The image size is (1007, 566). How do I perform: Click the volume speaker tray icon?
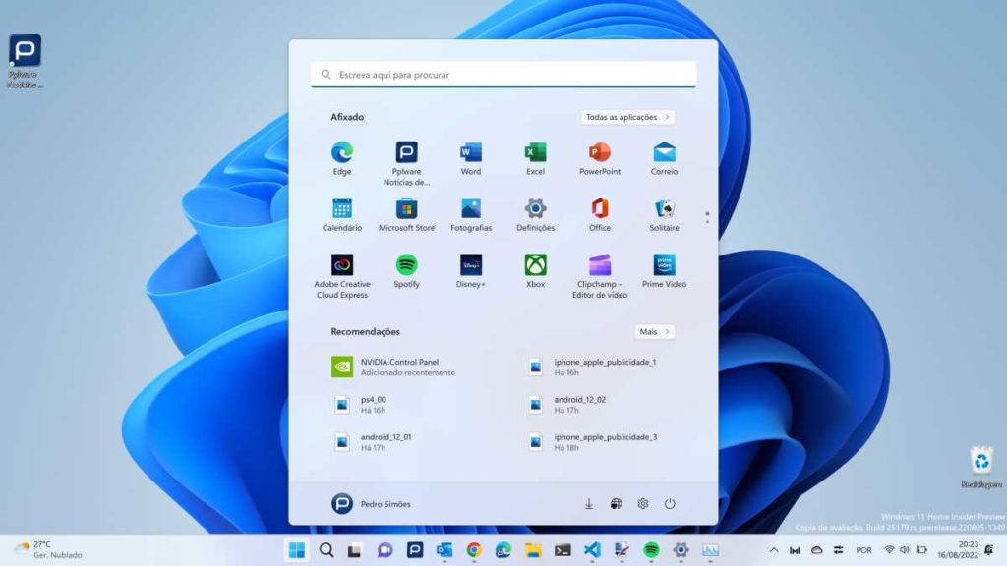(905, 550)
